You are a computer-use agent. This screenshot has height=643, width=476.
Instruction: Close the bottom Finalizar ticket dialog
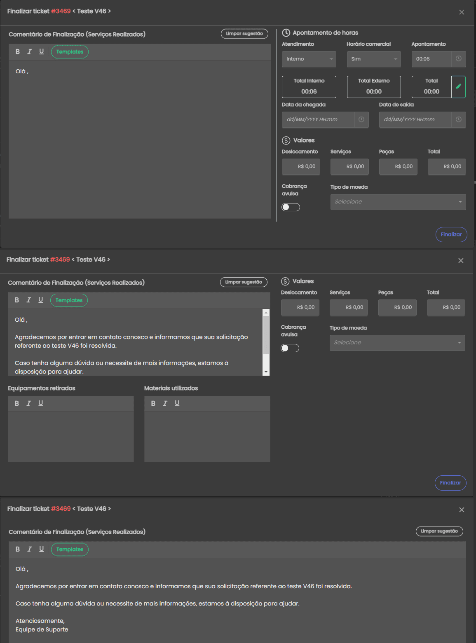coord(462,510)
